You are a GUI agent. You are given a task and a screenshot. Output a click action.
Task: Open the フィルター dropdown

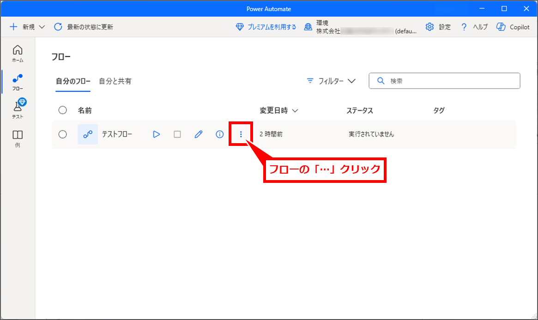click(331, 81)
